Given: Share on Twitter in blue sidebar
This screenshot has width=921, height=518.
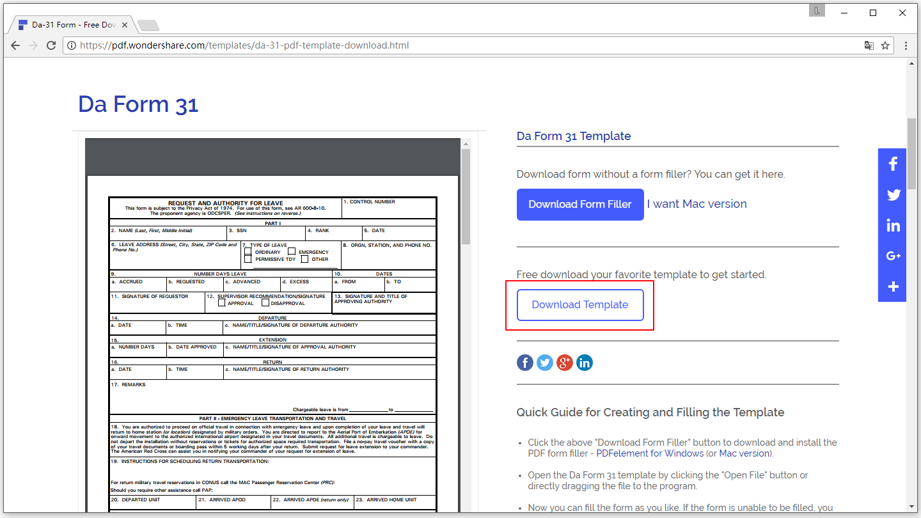Looking at the screenshot, I should click(x=893, y=195).
